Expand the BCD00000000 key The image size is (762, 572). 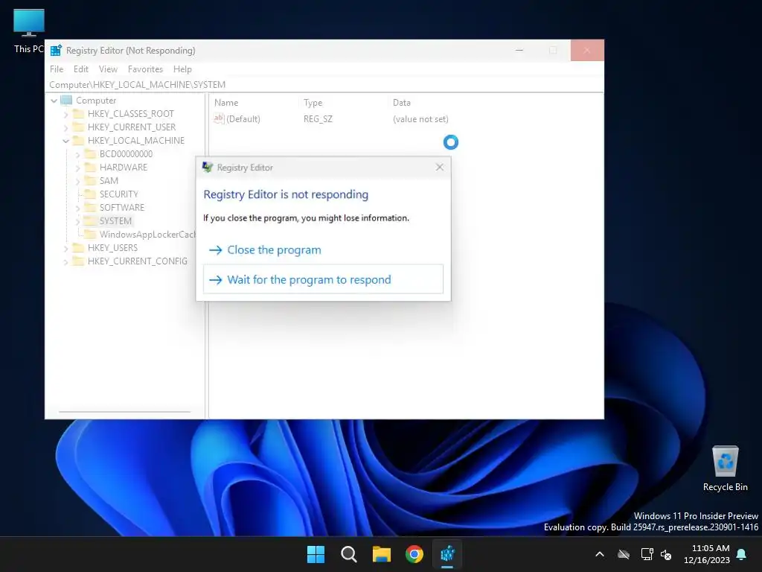coord(77,154)
